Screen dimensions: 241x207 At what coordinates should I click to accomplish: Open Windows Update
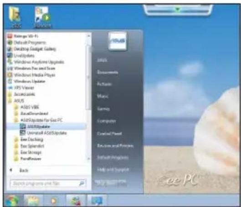tap(26, 81)
